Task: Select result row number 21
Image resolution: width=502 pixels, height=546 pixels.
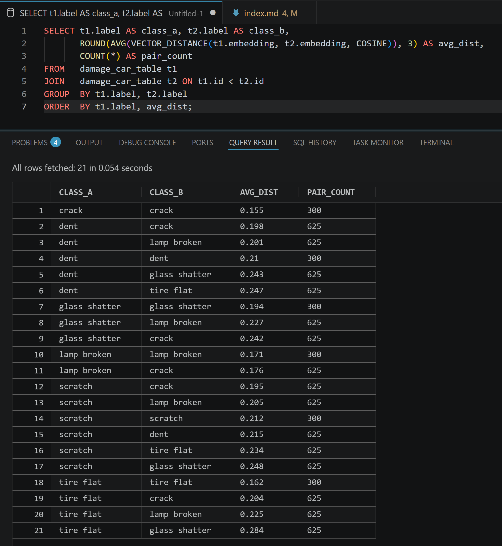Action: [x=39, y=531]
